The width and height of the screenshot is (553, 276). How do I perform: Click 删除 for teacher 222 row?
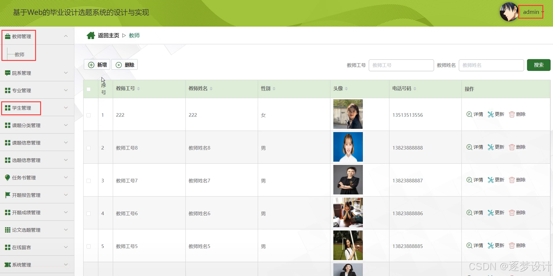pos(517,114)
